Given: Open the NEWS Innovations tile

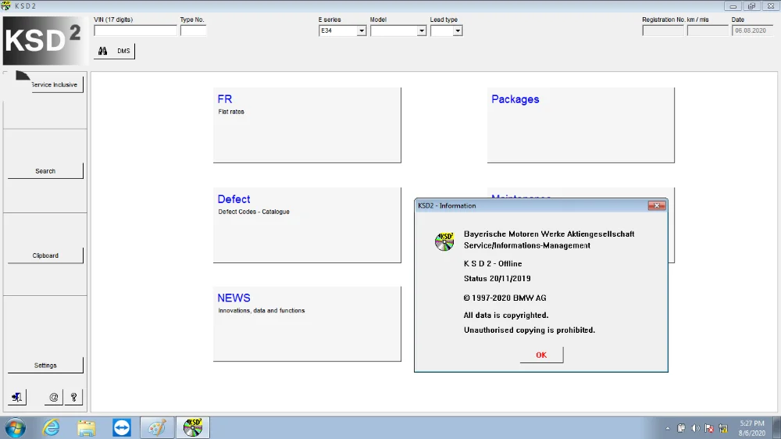Looking at the screenshot, I should pos(307,324).
